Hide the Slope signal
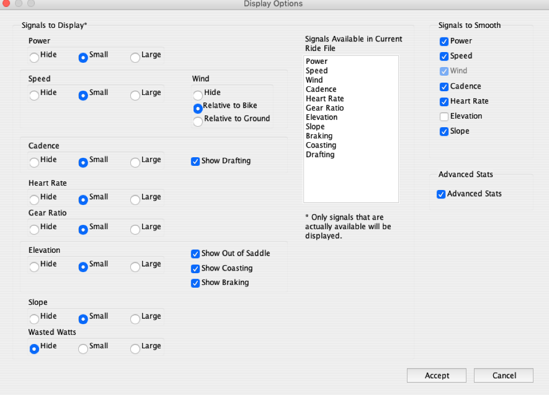The image size is (549, 395). [x=34, y=319]
